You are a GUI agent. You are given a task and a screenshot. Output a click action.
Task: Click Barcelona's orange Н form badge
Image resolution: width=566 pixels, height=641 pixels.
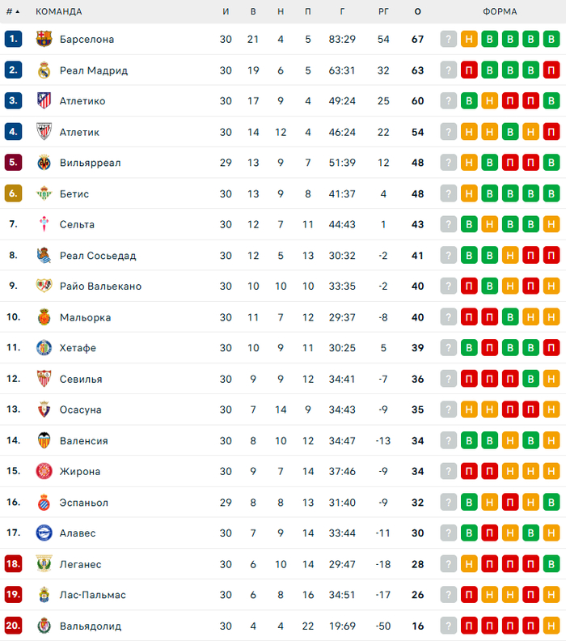469,40
